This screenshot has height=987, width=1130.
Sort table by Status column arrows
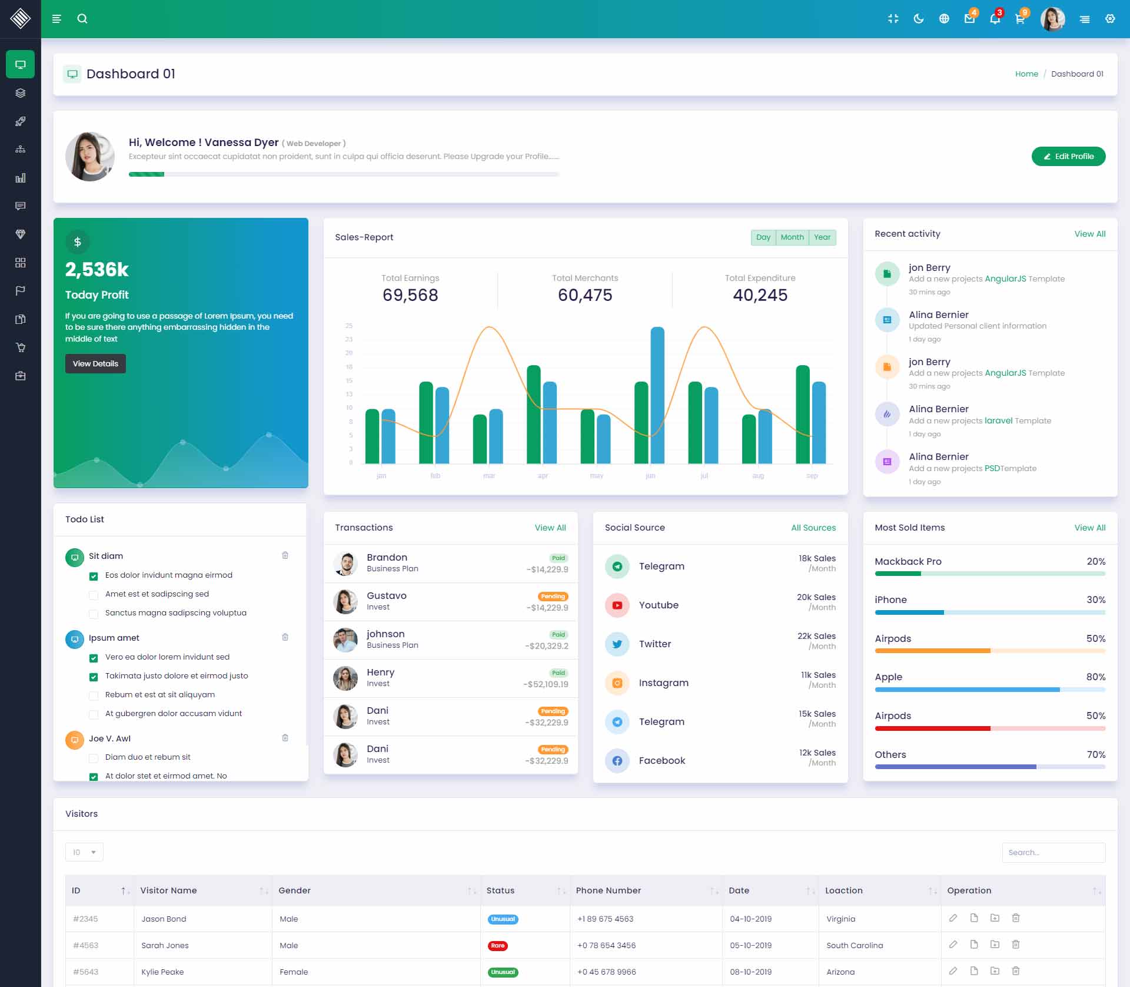click(561, 891)
